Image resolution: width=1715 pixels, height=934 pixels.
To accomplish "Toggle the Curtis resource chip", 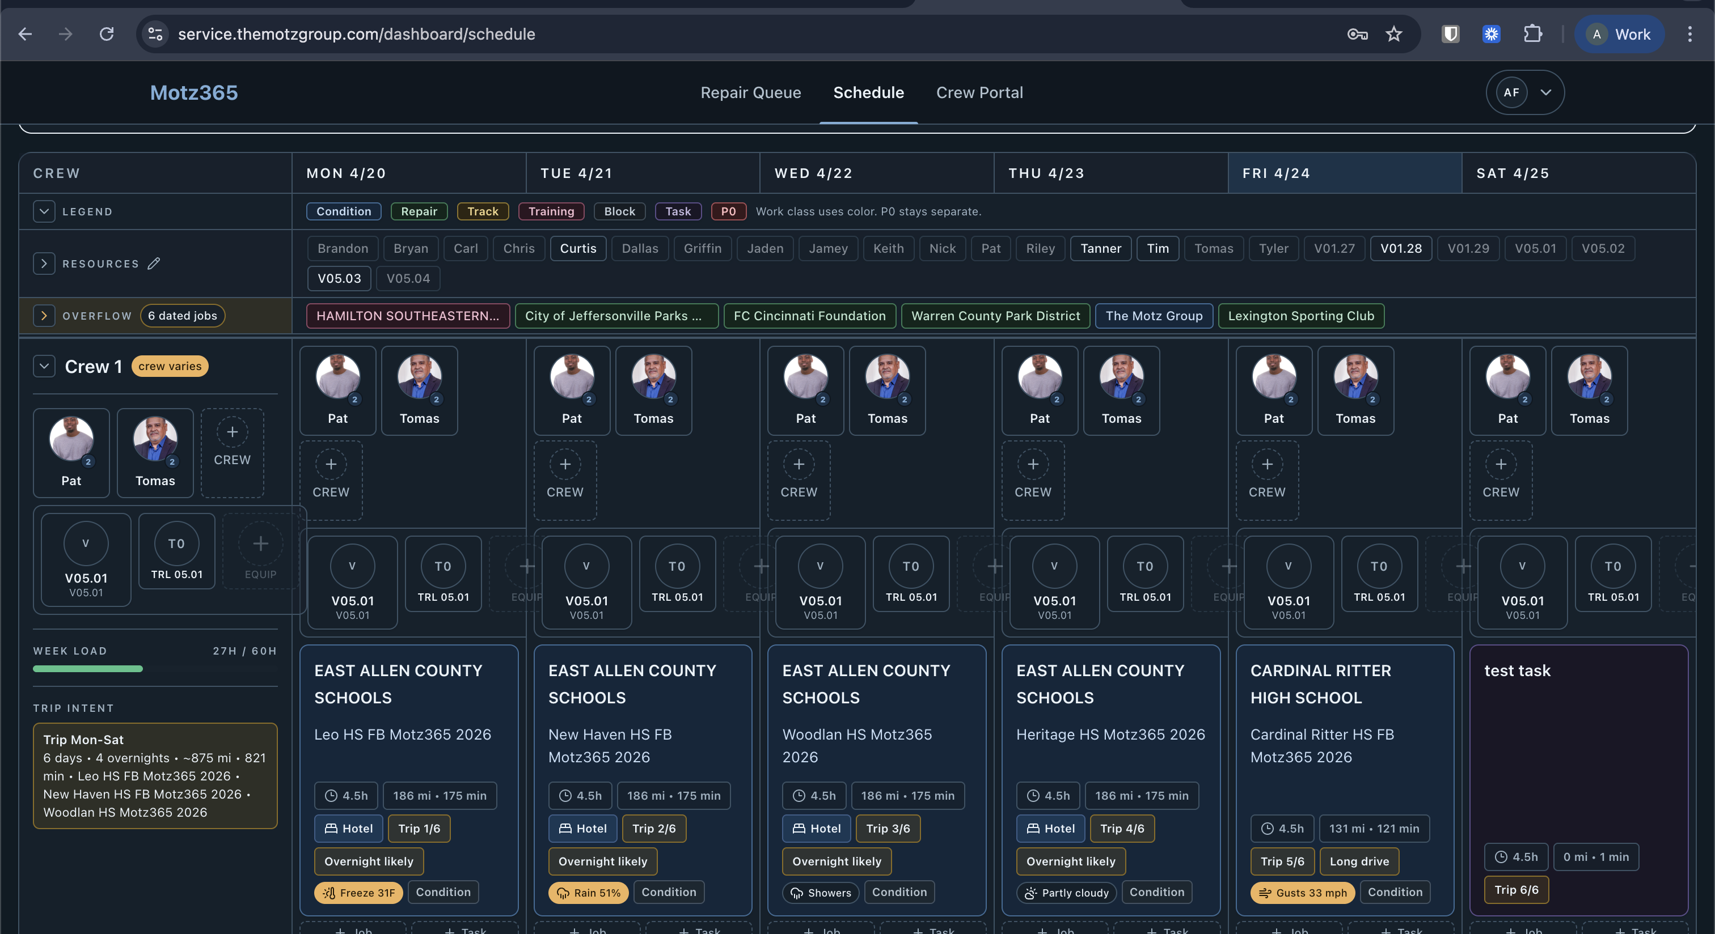I will 578,248.
